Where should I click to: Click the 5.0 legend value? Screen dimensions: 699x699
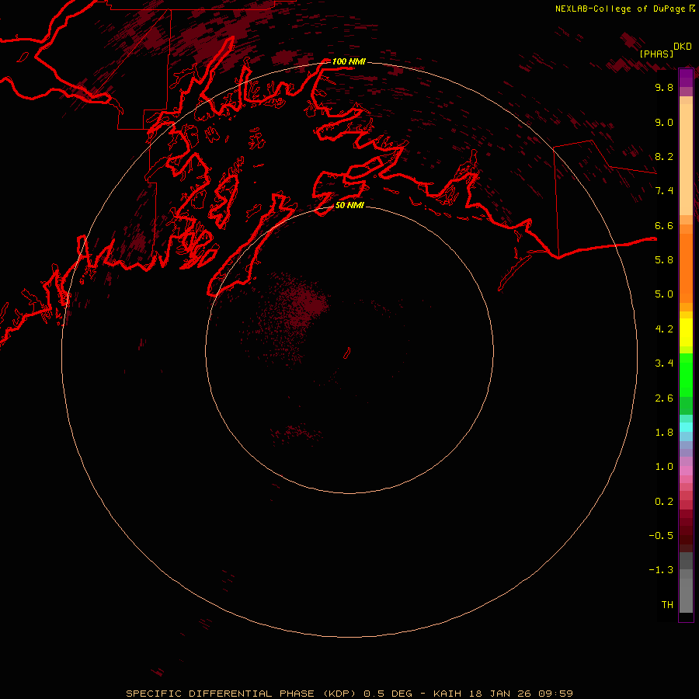(x=664, y=294)
